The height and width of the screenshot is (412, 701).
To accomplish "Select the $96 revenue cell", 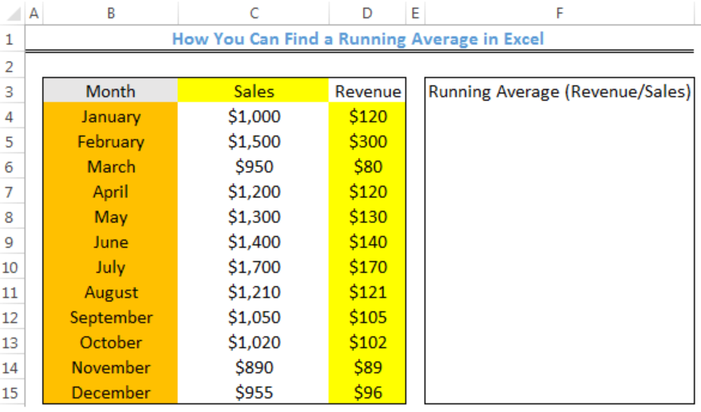I will tap(367, 393).
